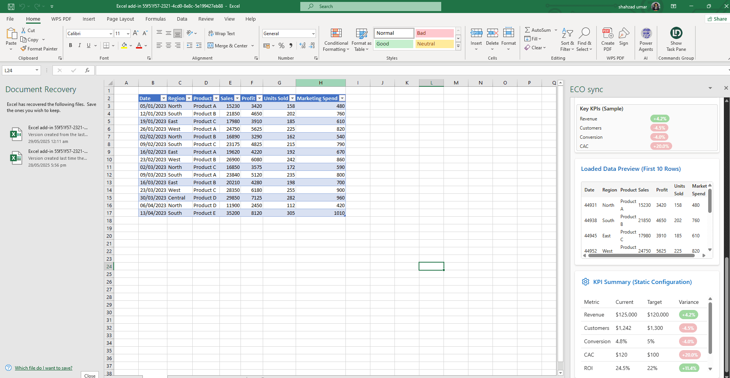
Task: Open Merge & Center dropdown arrow
Action: [253, 46]
